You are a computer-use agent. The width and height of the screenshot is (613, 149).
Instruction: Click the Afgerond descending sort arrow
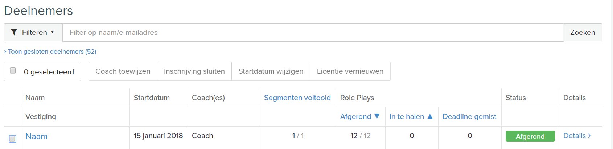tap(377, 116)
